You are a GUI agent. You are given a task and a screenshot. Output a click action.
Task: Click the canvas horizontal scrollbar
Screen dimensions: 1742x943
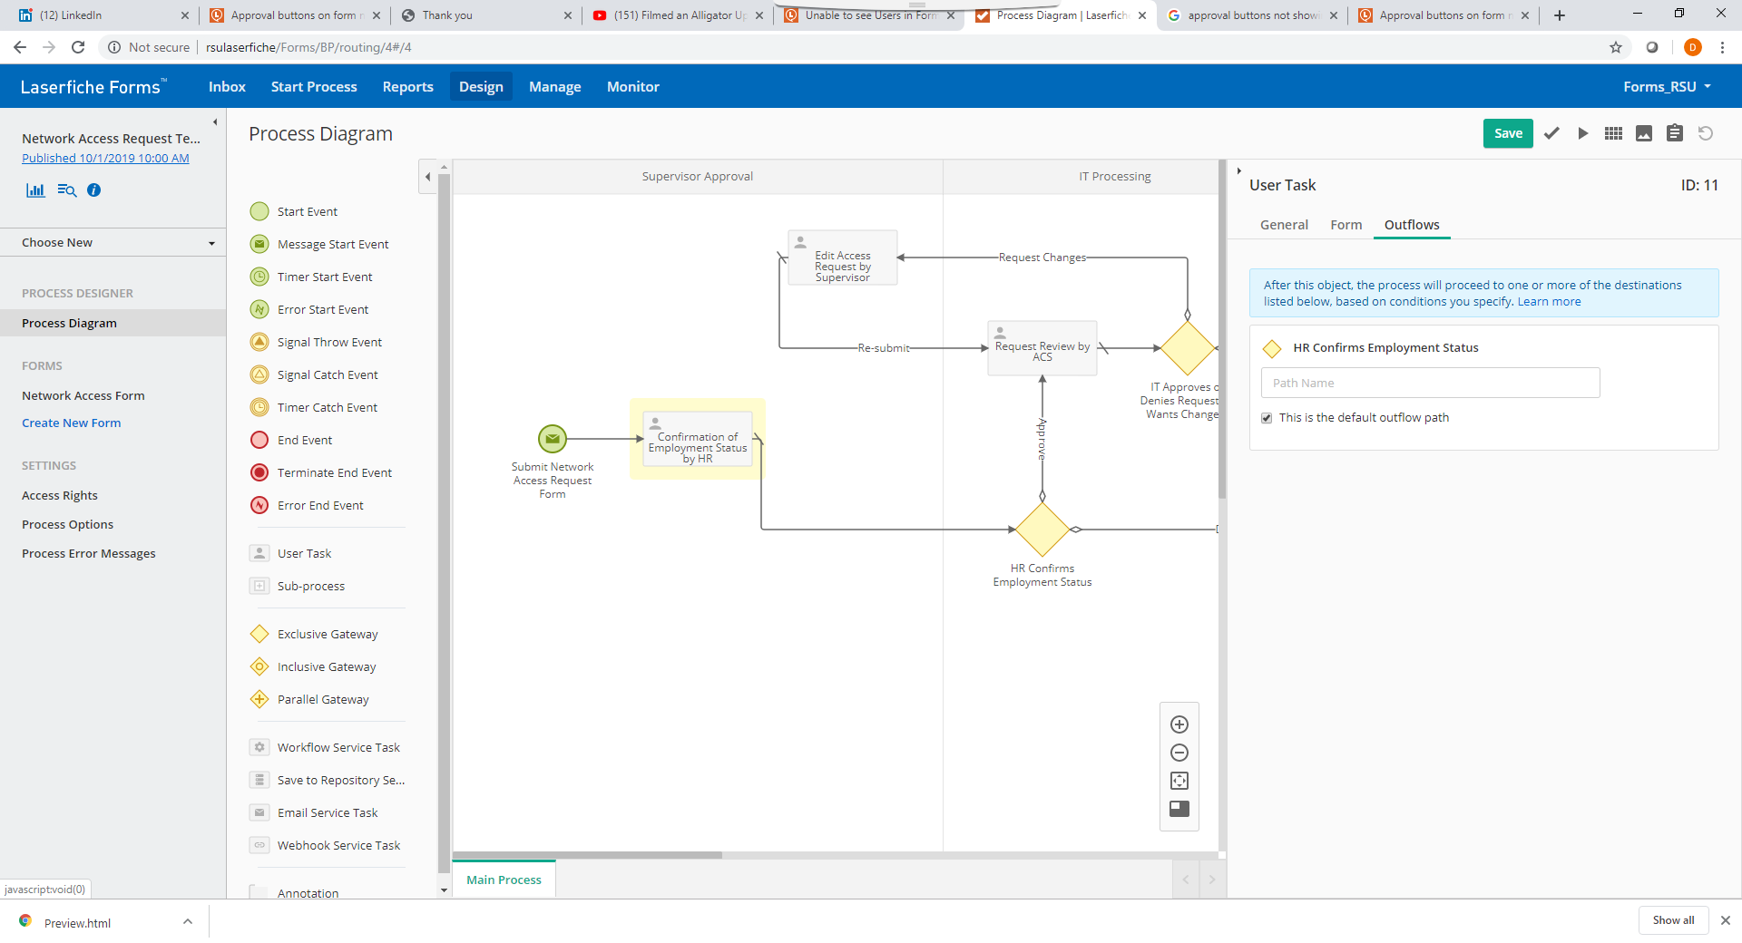[588, 855]
